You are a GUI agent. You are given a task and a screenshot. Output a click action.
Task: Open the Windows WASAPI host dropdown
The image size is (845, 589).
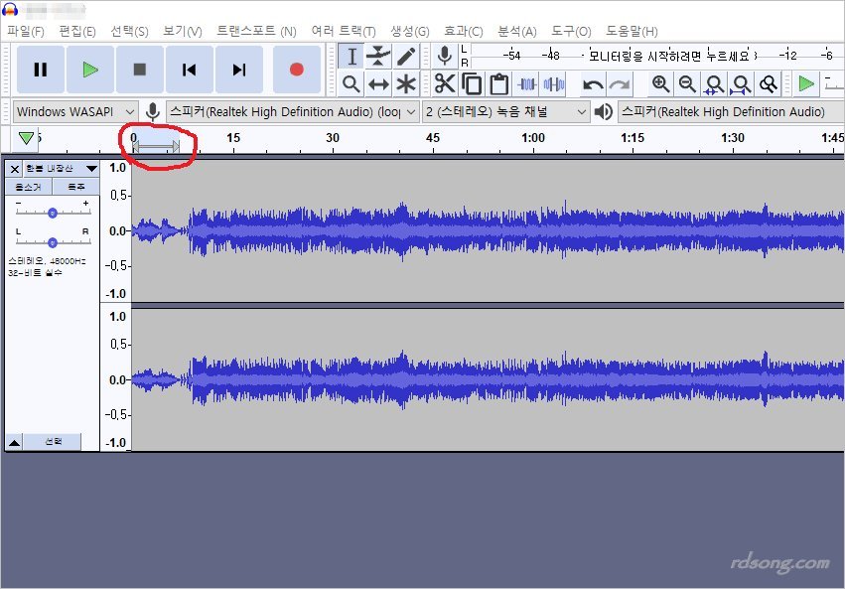click(75, 111)
